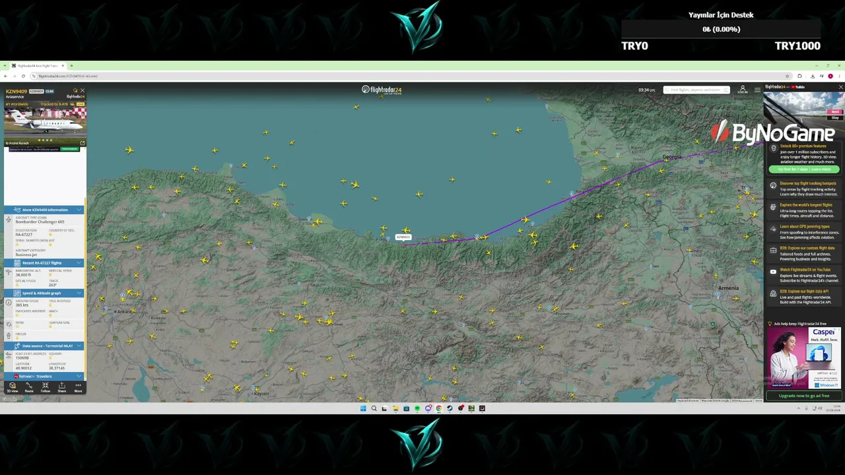Viewport: 845px width, 475px height.
Task: Click the 38,000 ft barometric altitude value
Action: [x=23, y=274]
